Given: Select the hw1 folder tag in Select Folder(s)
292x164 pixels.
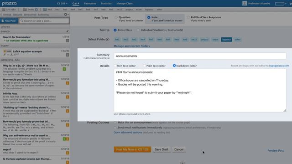Looking at the screenshot, I should click(117, 40).
